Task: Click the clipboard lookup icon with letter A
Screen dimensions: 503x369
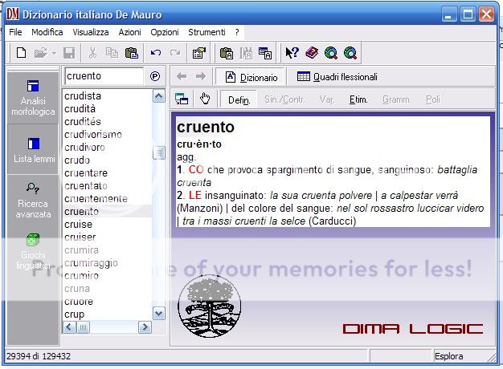Action: [227, 53]
